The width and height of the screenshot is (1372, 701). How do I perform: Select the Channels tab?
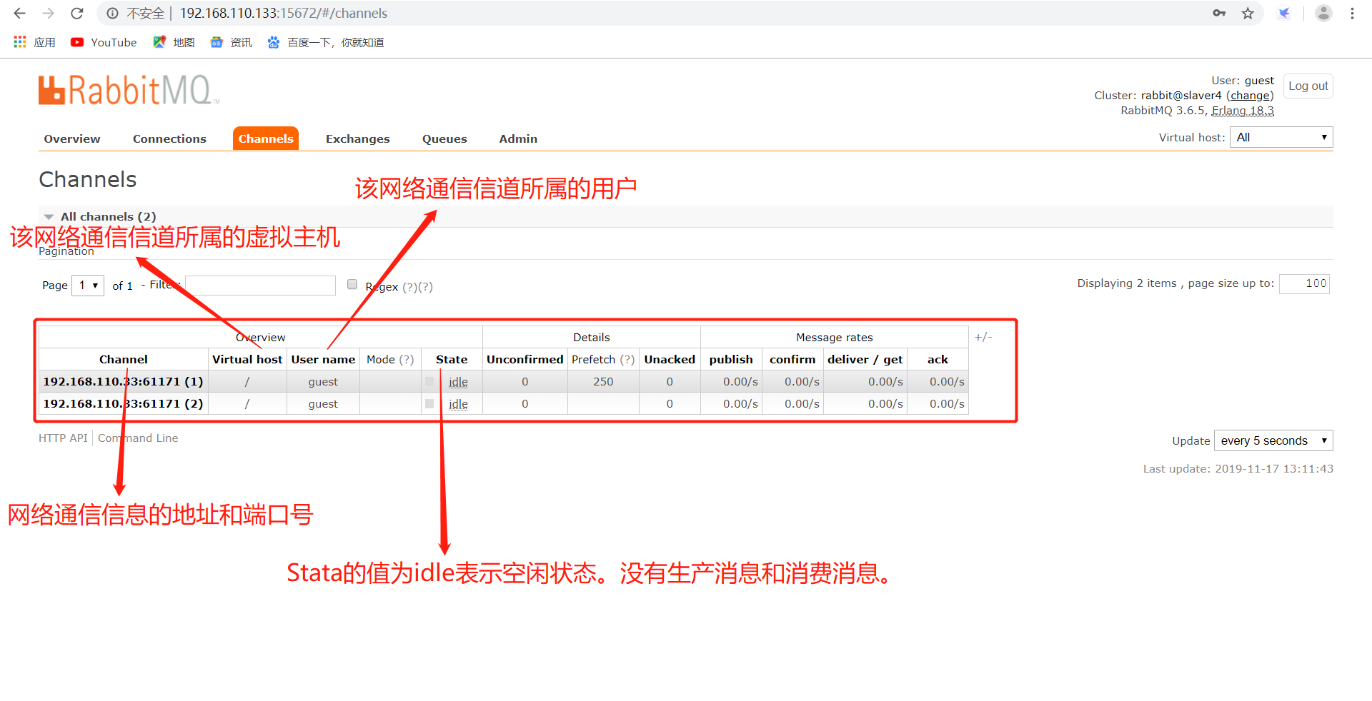coord(266,138)
